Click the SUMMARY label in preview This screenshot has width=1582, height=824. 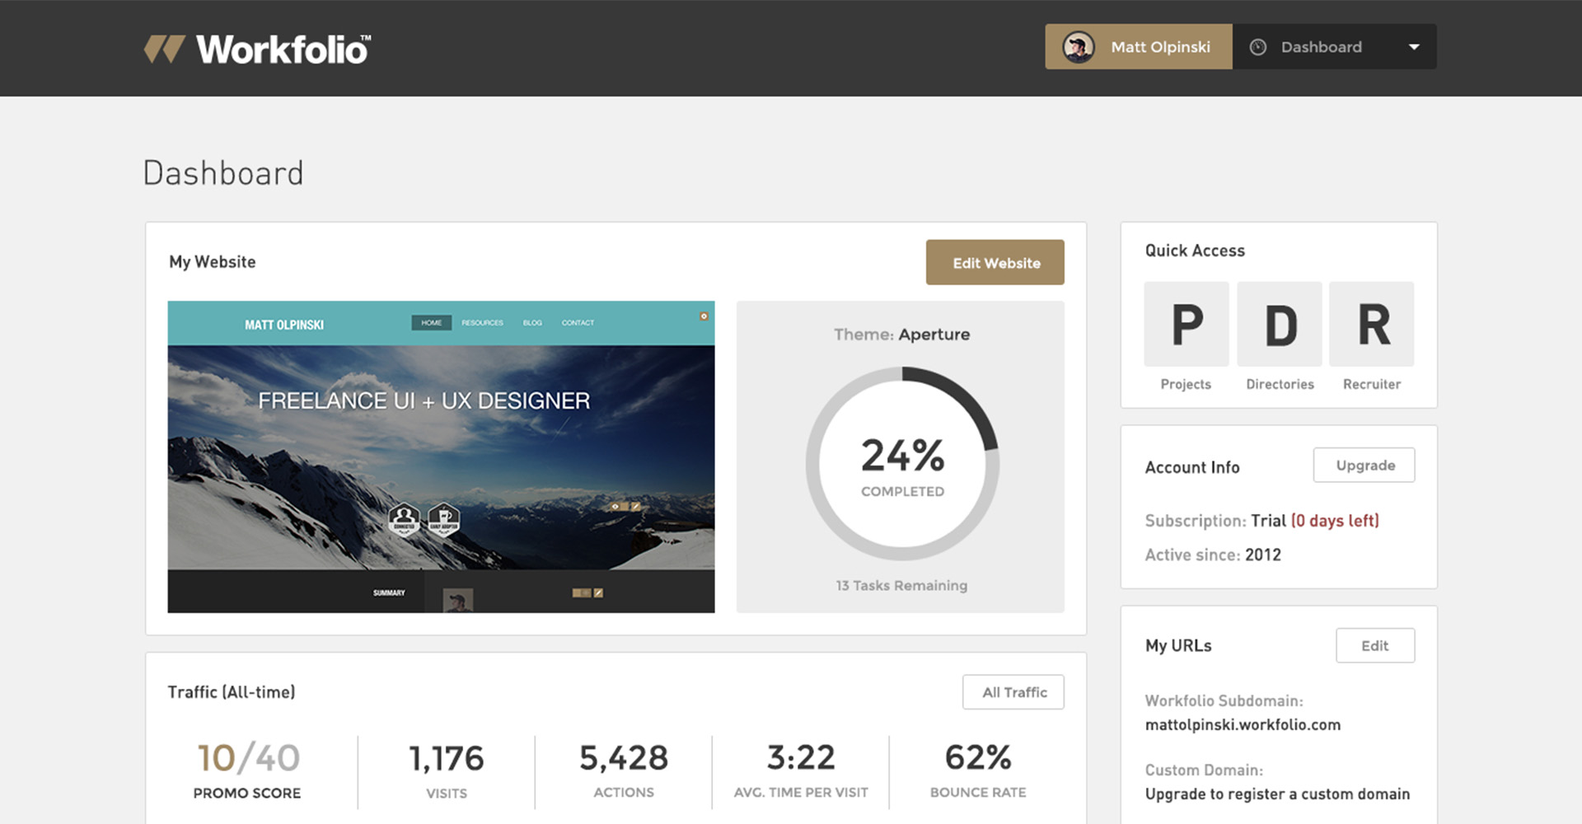tap(389, 592)
